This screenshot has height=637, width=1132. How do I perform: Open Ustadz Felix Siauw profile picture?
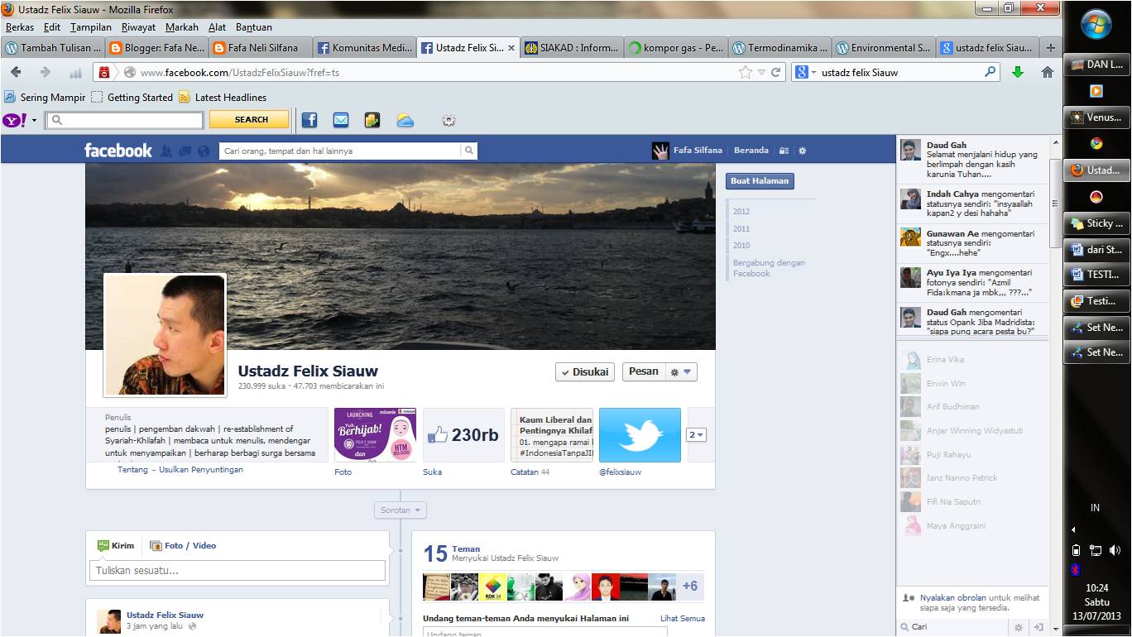(x=165, y=335)
